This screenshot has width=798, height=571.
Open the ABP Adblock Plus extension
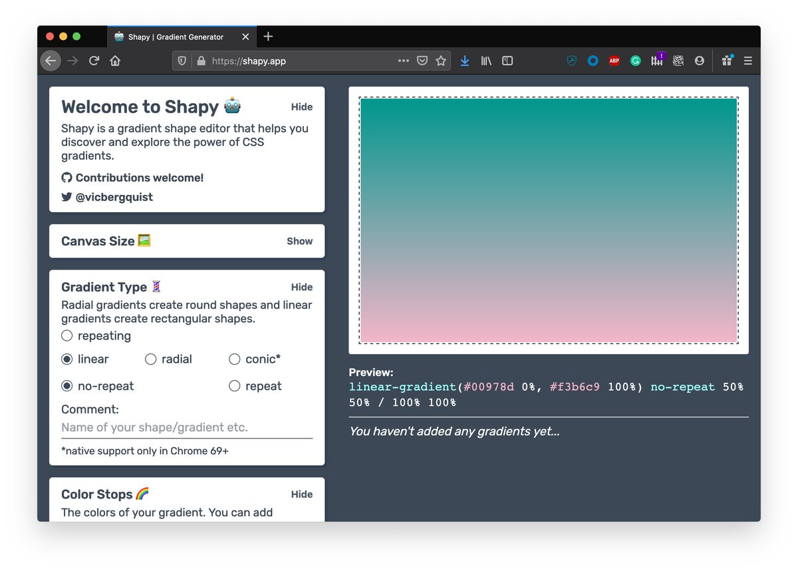point(614,61)
